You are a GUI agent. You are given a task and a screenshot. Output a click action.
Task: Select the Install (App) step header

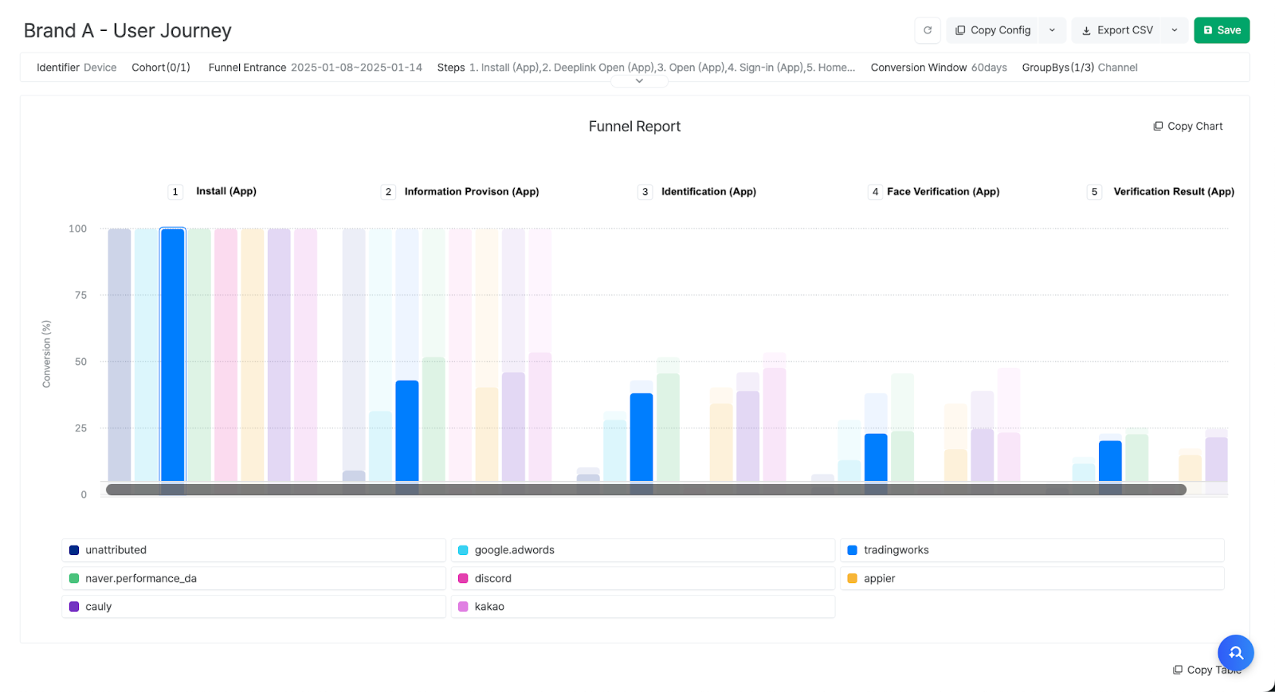(x=226, y=191)
